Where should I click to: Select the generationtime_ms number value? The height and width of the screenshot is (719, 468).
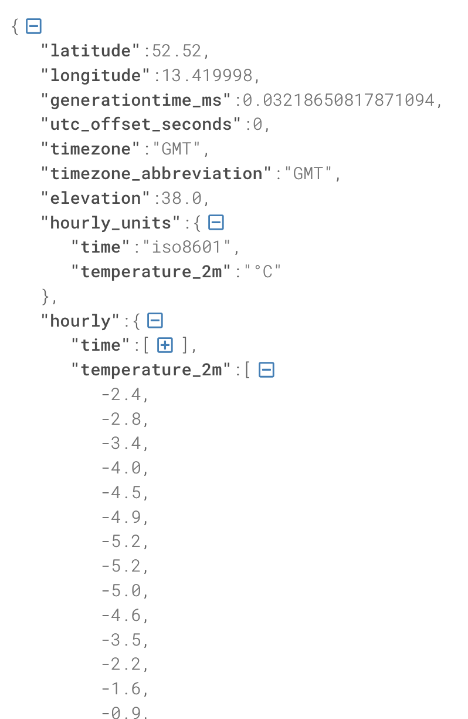pyautogui.click(x=339, y=100)
